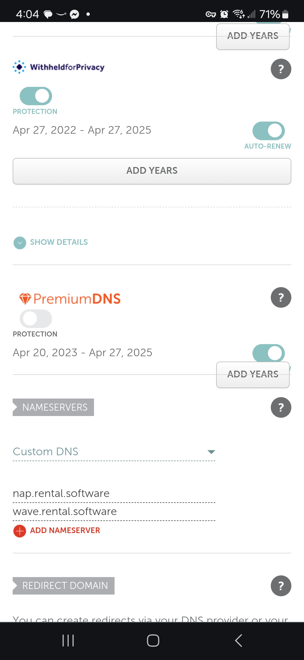Enable PremiumDNS protection toggle
Screen dimensions: 304x660
point(36,319)
